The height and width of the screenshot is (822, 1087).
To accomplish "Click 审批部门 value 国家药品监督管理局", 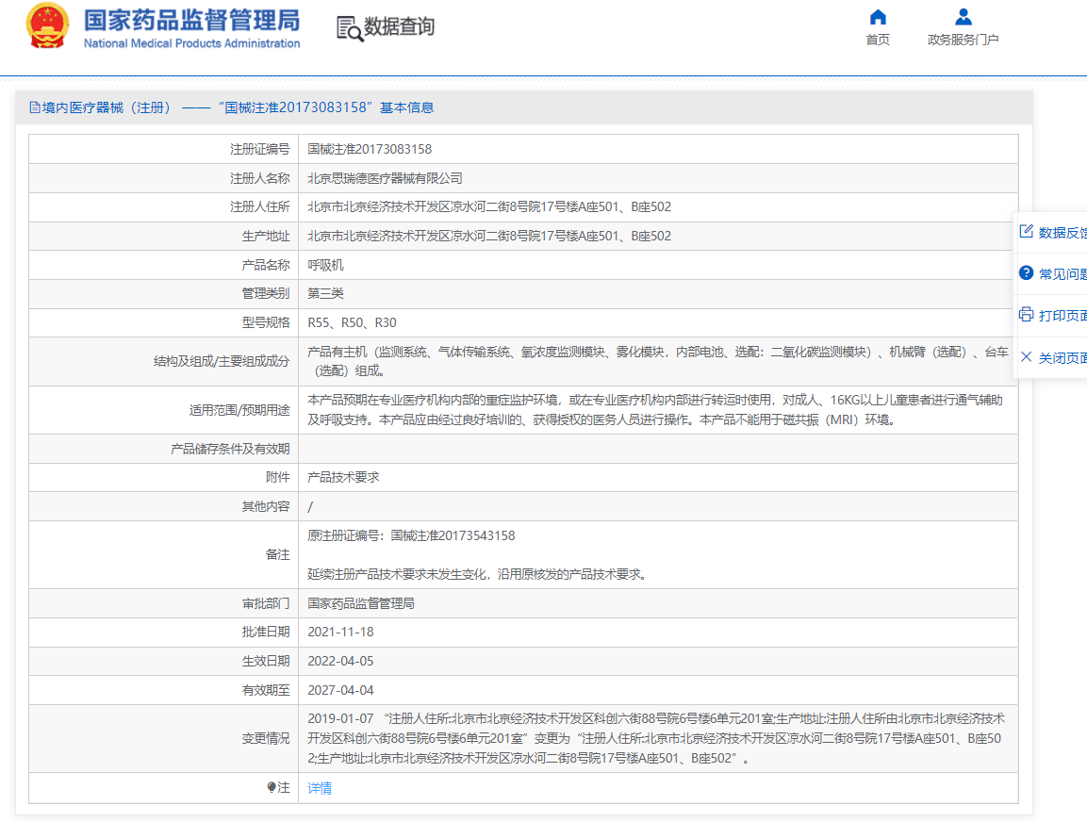I will 361,603.
